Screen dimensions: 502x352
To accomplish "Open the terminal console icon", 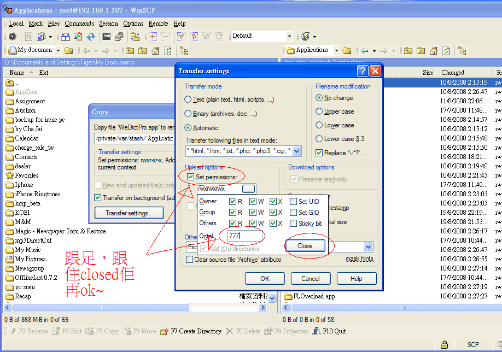I will (107, 37).
